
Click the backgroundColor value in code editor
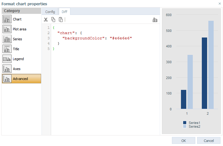pos(121,38)
